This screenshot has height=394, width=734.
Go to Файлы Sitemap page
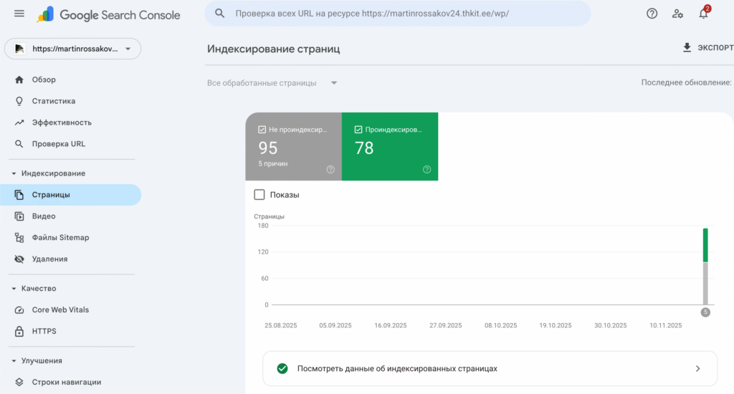(x=60, y=238)
